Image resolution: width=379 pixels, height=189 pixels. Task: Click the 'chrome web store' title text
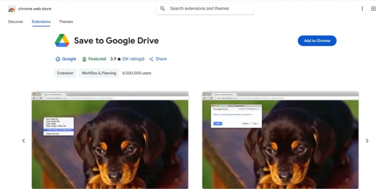tap(34, 9)
